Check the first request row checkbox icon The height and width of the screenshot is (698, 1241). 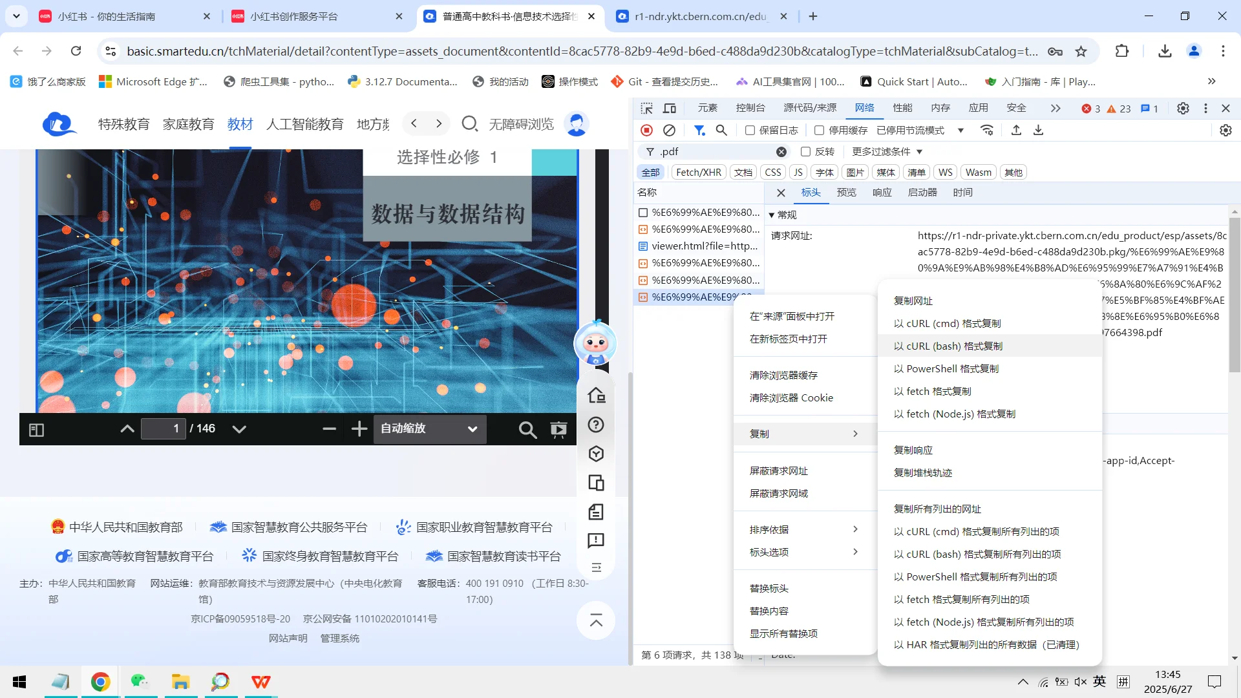[x=643, y=213]
